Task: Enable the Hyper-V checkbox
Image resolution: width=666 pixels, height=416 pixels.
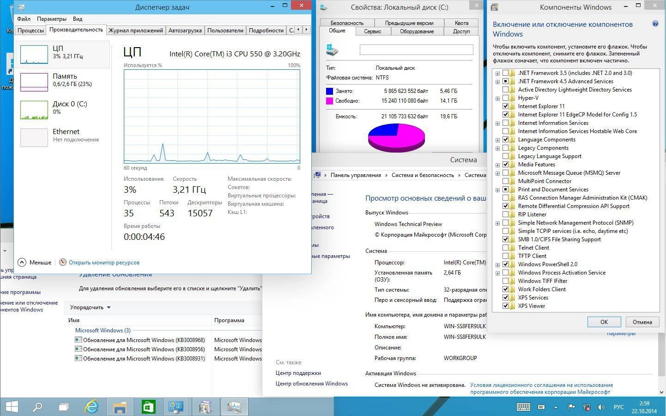Action: coord(505,98)
